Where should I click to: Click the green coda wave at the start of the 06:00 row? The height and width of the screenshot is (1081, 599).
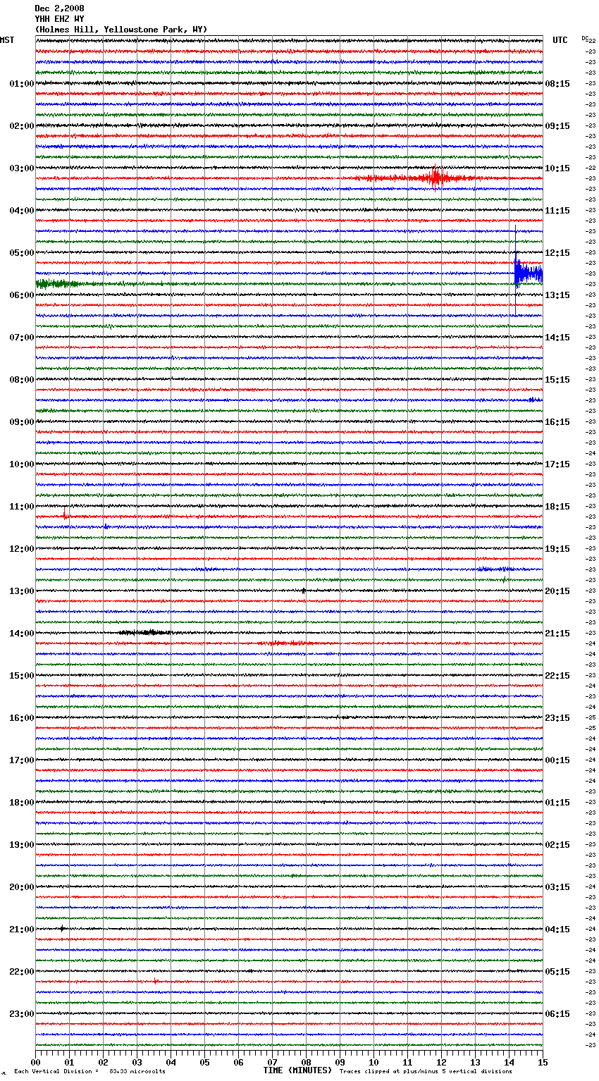click(x=60, y=283)
